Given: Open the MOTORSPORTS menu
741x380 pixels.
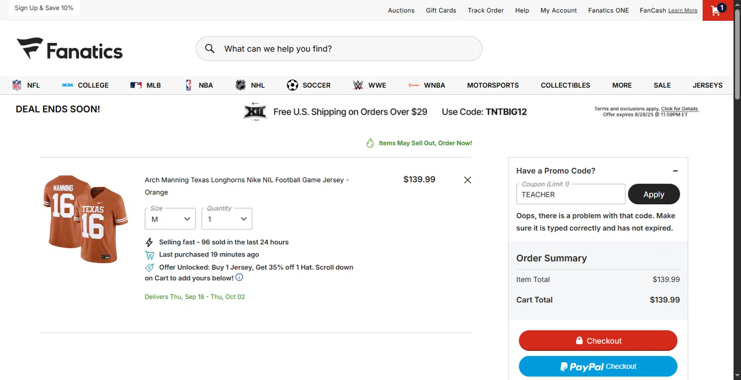Looking at the screenshot, I should point(493,85).
